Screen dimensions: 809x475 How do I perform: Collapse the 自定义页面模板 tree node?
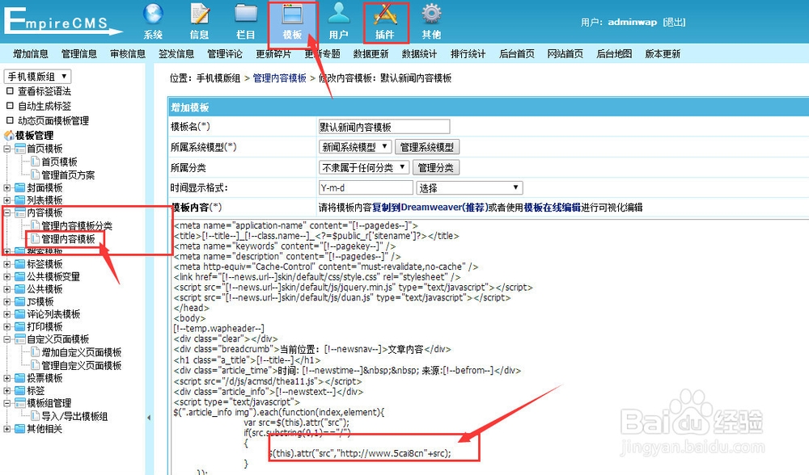tap(7, 339)
